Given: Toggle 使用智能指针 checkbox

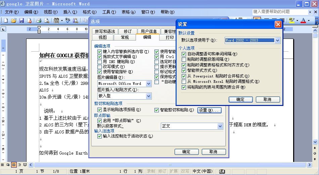Looking at the screenshot, I should click(x=99, y=72).
